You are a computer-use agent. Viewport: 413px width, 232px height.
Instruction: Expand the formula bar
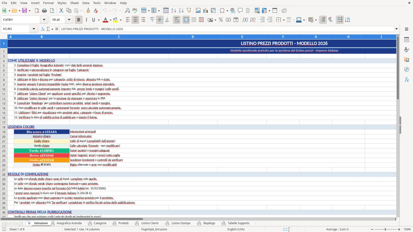[396, 29]
